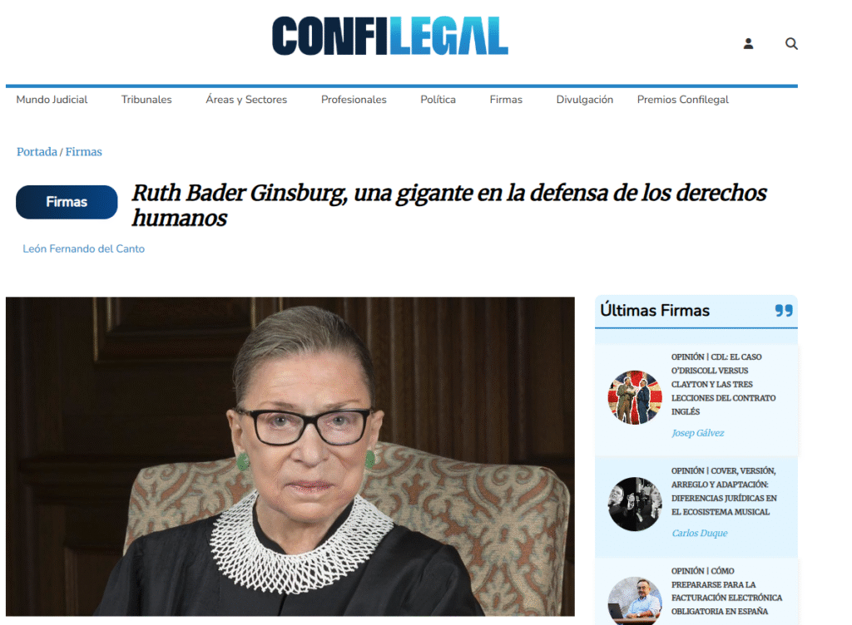Viewport: 852px width, 625px height.
Task: Open the Tribunales menu item
Action: pos(146,99)
